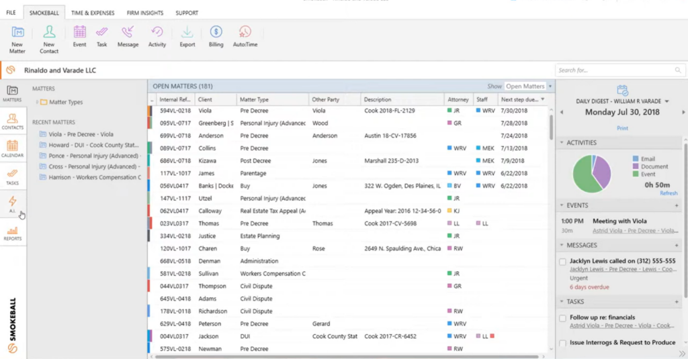Open the Next step due column filter

(x=543, y=99)
